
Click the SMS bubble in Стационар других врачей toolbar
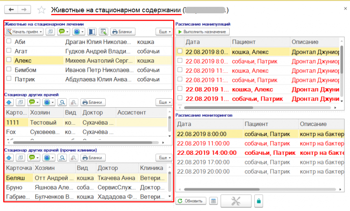(x=32, y=102)
